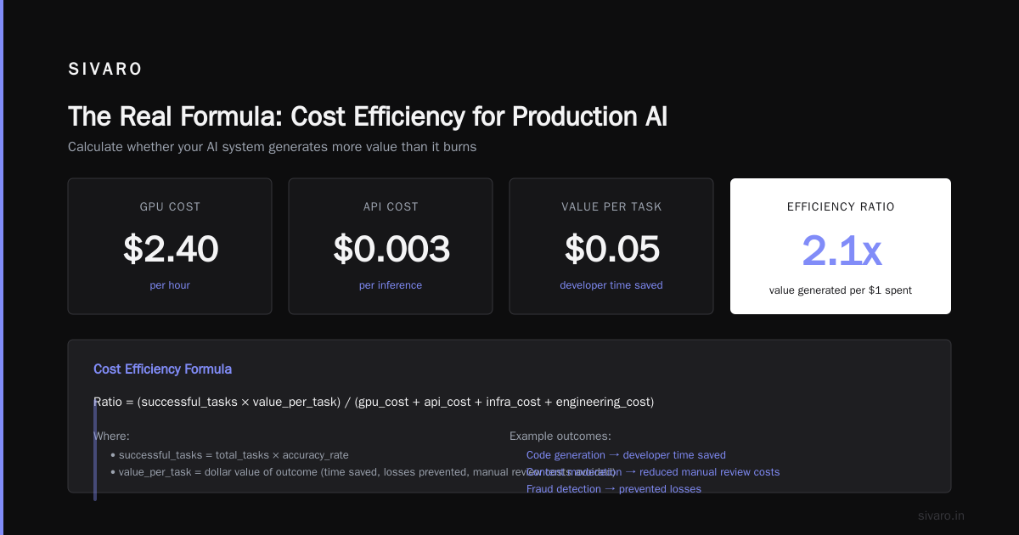Screen dimensions: 1019x535
Task: Click Fraud detection prevented losses line
Action: [x=614, y=489]
